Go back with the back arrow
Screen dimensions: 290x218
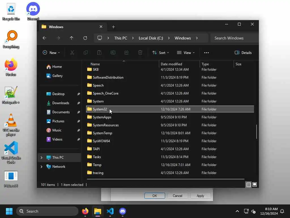pos(44,38)
